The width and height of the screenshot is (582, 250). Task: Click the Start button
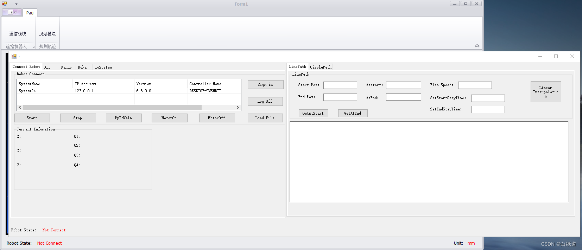(32, 118)
